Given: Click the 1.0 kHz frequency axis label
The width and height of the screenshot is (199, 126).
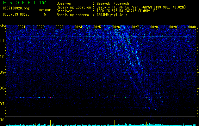Looking at the screenshot, I should pos(3,57).
